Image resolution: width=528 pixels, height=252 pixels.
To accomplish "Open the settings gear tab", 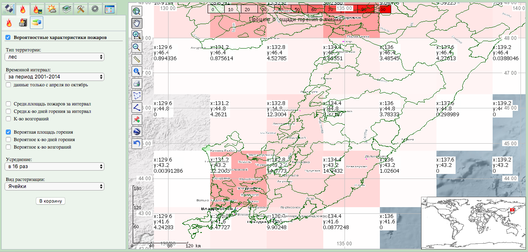I will pos(95,8).
